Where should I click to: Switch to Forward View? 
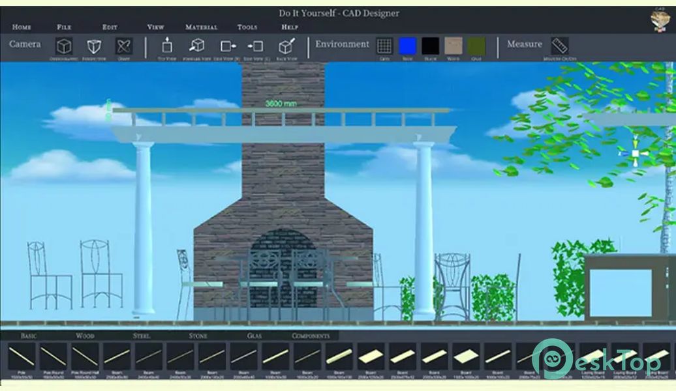[197, 46]
